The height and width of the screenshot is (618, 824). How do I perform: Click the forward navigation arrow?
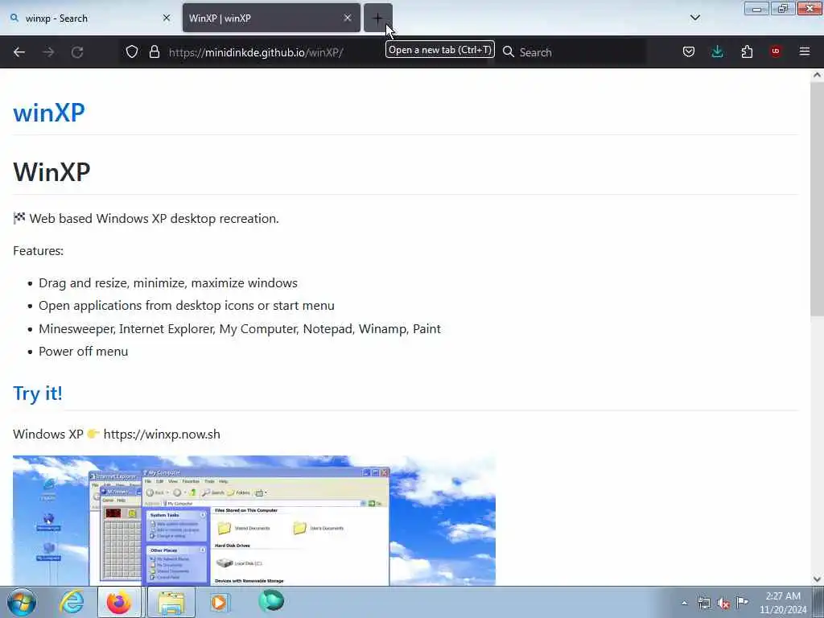click(x=48, y=52)
